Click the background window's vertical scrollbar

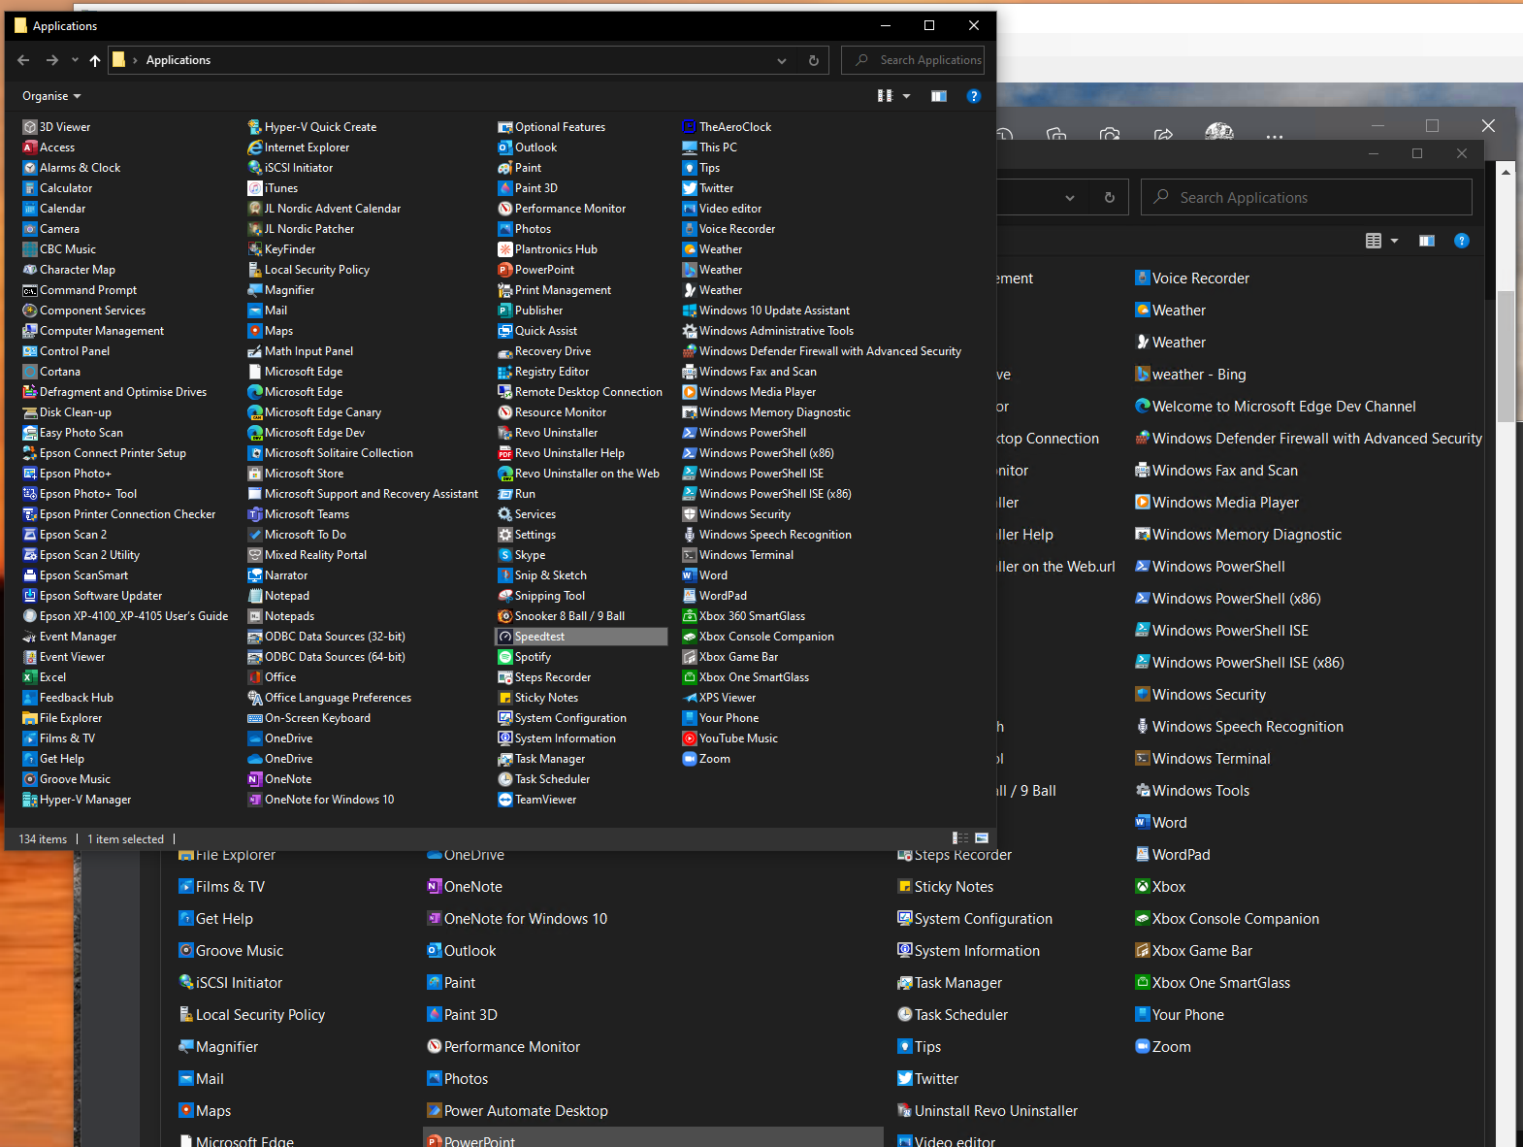[x=1506, y=356]
